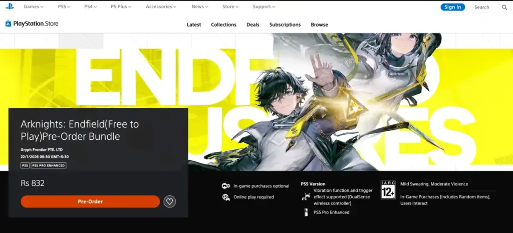Viewport: 513px width, 233px height.
Task: Open the Subscriptions store tab
Action: click(285, 25)
